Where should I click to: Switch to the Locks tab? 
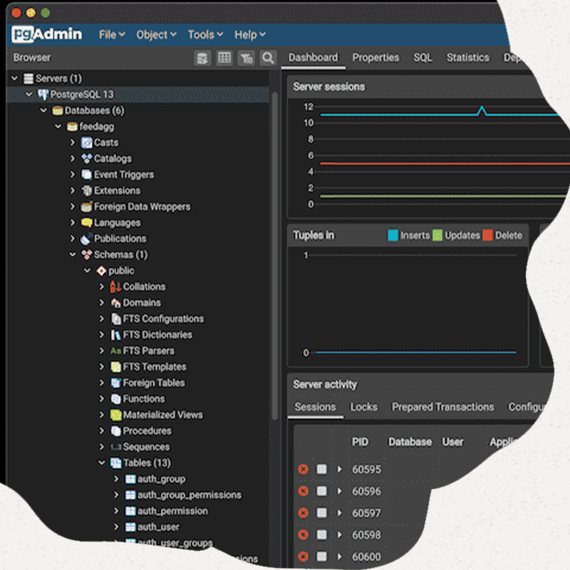[363, 407]
